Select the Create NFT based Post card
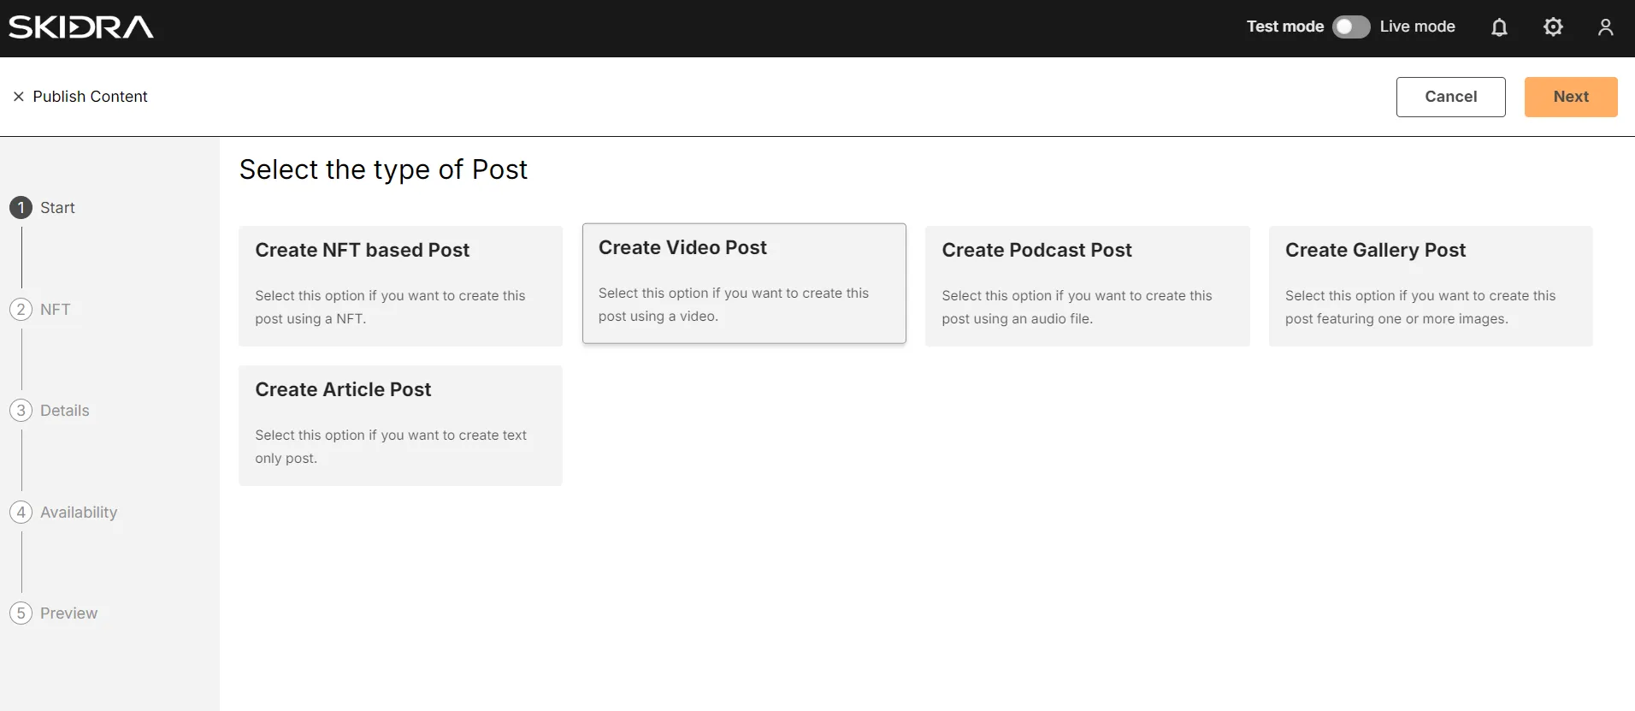 (400, 286)
